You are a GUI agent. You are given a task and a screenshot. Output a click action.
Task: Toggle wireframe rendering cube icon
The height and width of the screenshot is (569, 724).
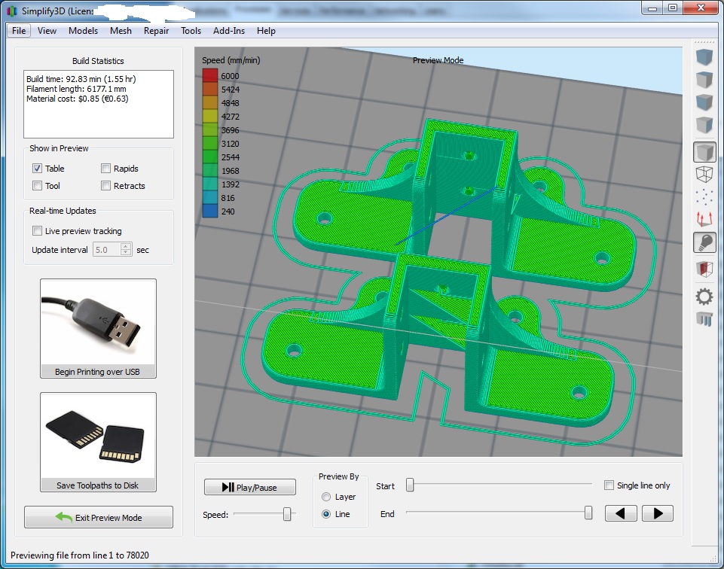(x=704, y=175)
